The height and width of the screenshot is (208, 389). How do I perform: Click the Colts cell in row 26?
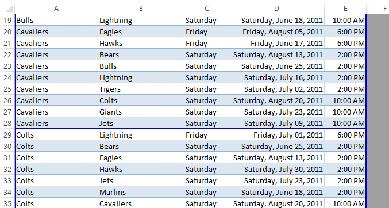click(141, 101)
